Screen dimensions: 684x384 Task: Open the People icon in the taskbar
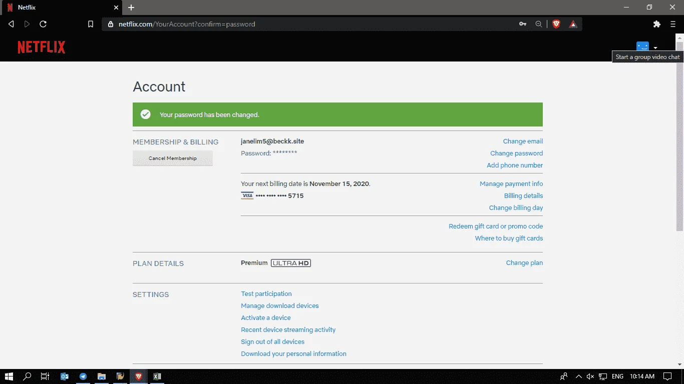point(564,376)
